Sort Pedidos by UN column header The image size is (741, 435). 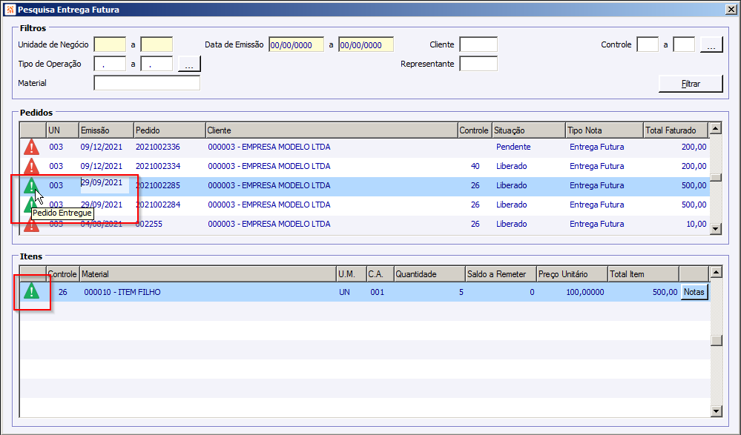[62, 130]
